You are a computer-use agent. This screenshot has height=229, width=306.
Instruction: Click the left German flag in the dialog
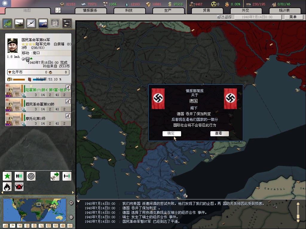tap(158, 98)
